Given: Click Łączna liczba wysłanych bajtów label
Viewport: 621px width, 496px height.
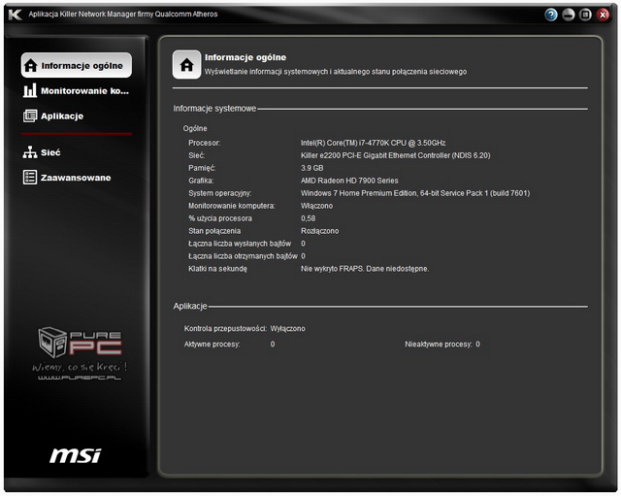Looking at the screenshot, I should 240,244.
